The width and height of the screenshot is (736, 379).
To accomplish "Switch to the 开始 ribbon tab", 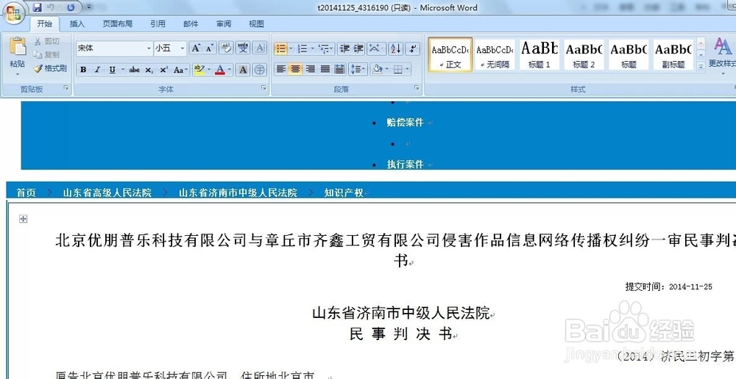I will [45, 24].
